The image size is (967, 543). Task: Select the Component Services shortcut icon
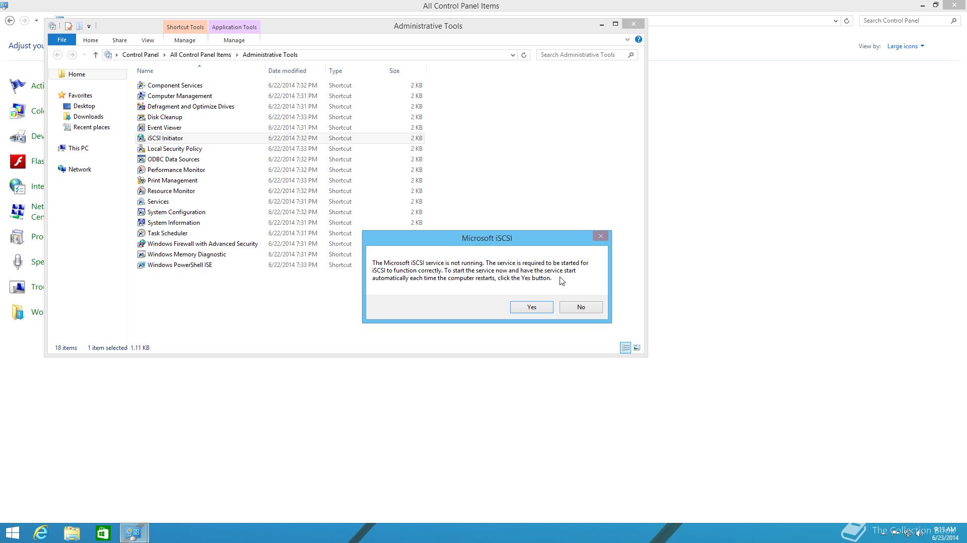click(141, 85)
